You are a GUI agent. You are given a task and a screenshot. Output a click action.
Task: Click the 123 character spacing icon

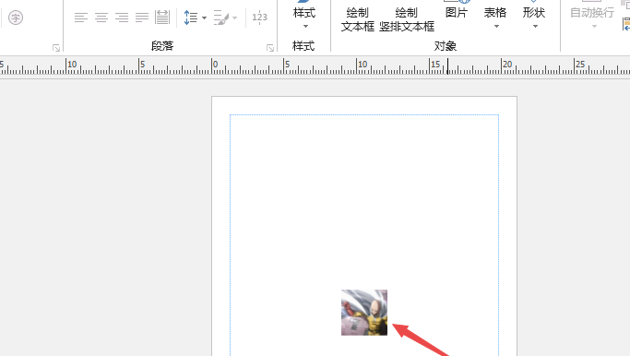(x=259, y=18)
